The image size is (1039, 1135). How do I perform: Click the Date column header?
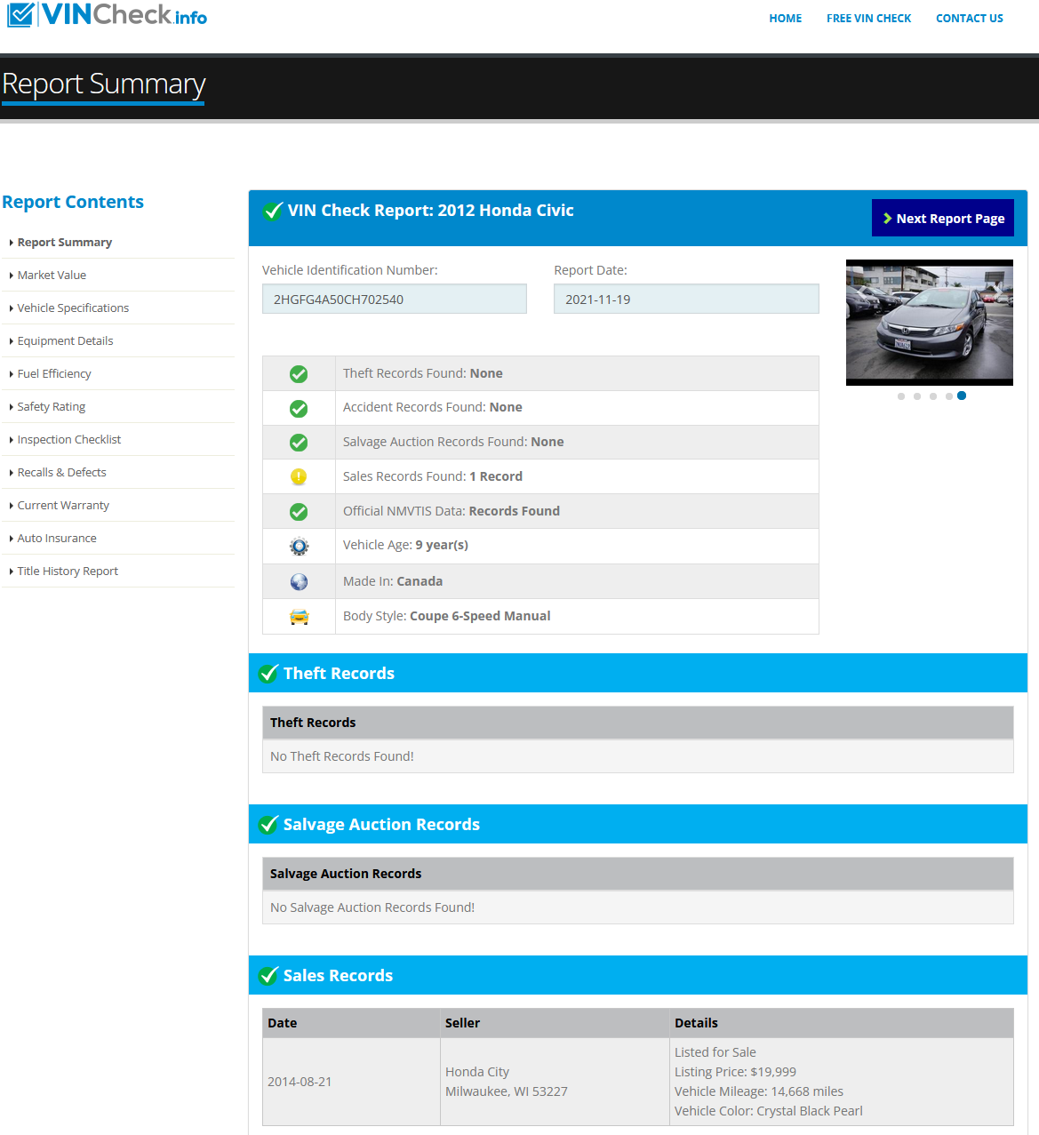[283, 1023]
